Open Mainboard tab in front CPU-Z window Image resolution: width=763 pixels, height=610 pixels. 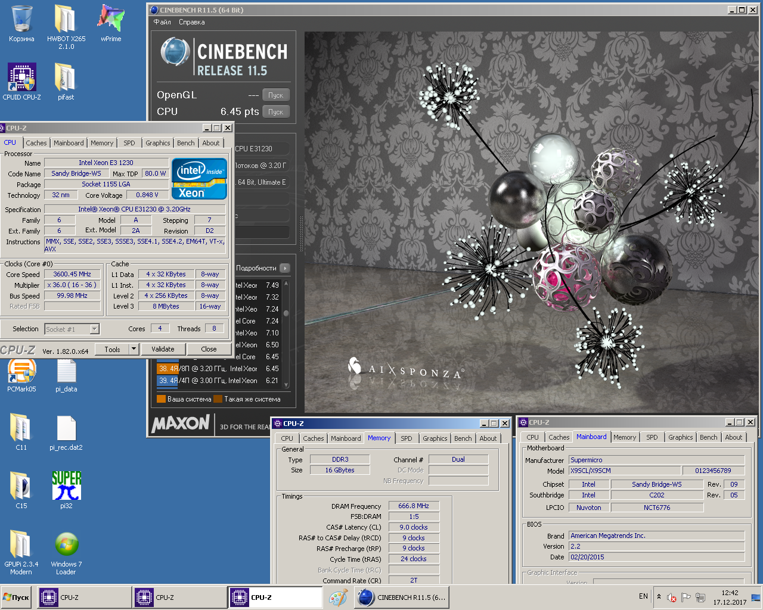tap(69, 143)
